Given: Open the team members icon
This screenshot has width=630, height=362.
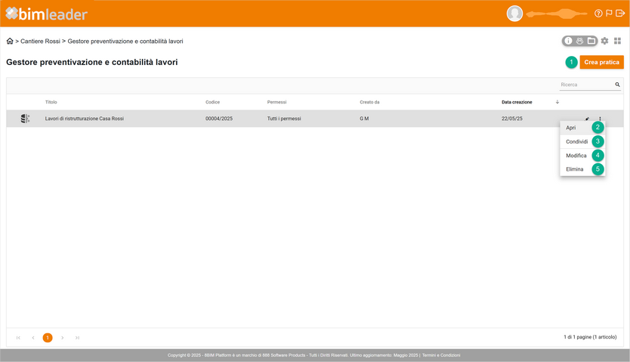Looking at the screenshot, I should click(579, 41).
